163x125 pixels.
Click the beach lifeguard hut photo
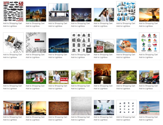pos(149,108)
